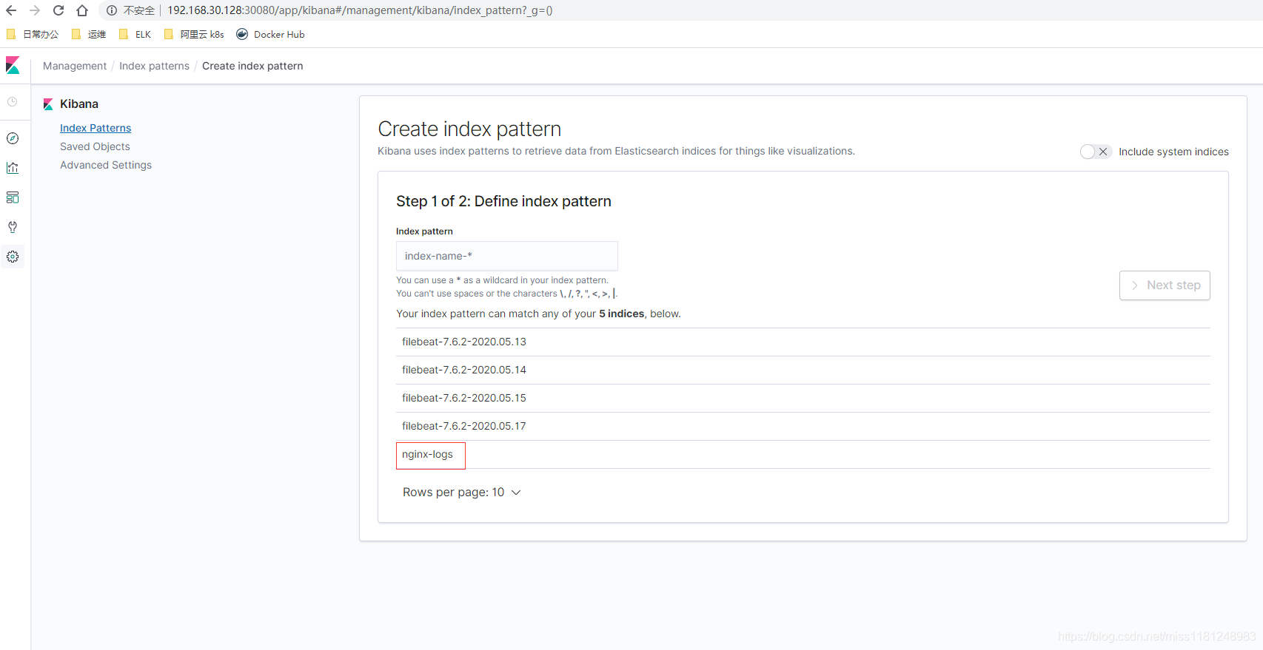Go to browser home icon
Image resolution: width=1263 pixels, height=650 pixels.
82,10
